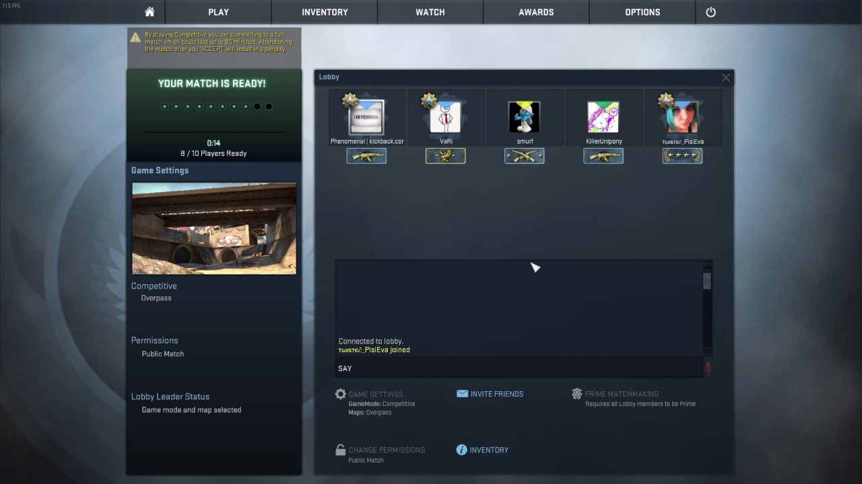Select VaRi player avatar
This screenshot has width=862, height=484.
click(x=445, y=117)
